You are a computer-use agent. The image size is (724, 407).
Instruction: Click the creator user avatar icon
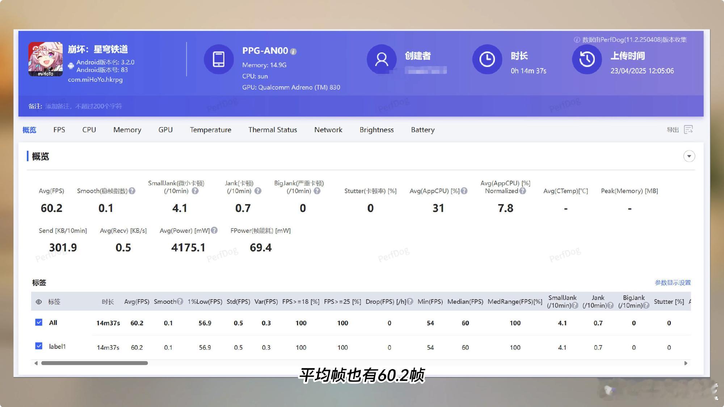click(x=382, y=59)
